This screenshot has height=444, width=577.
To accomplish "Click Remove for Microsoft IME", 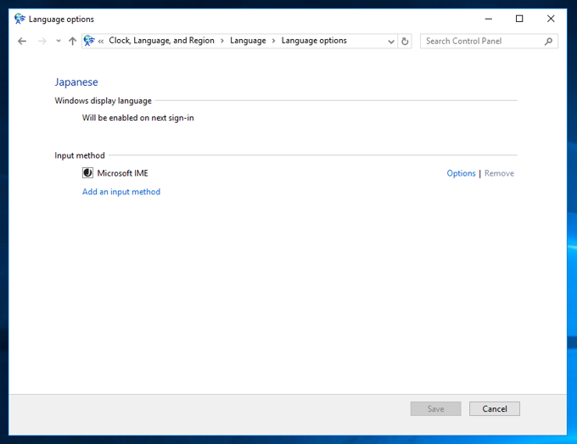I will pyautogui.click(x=499, y=173).
